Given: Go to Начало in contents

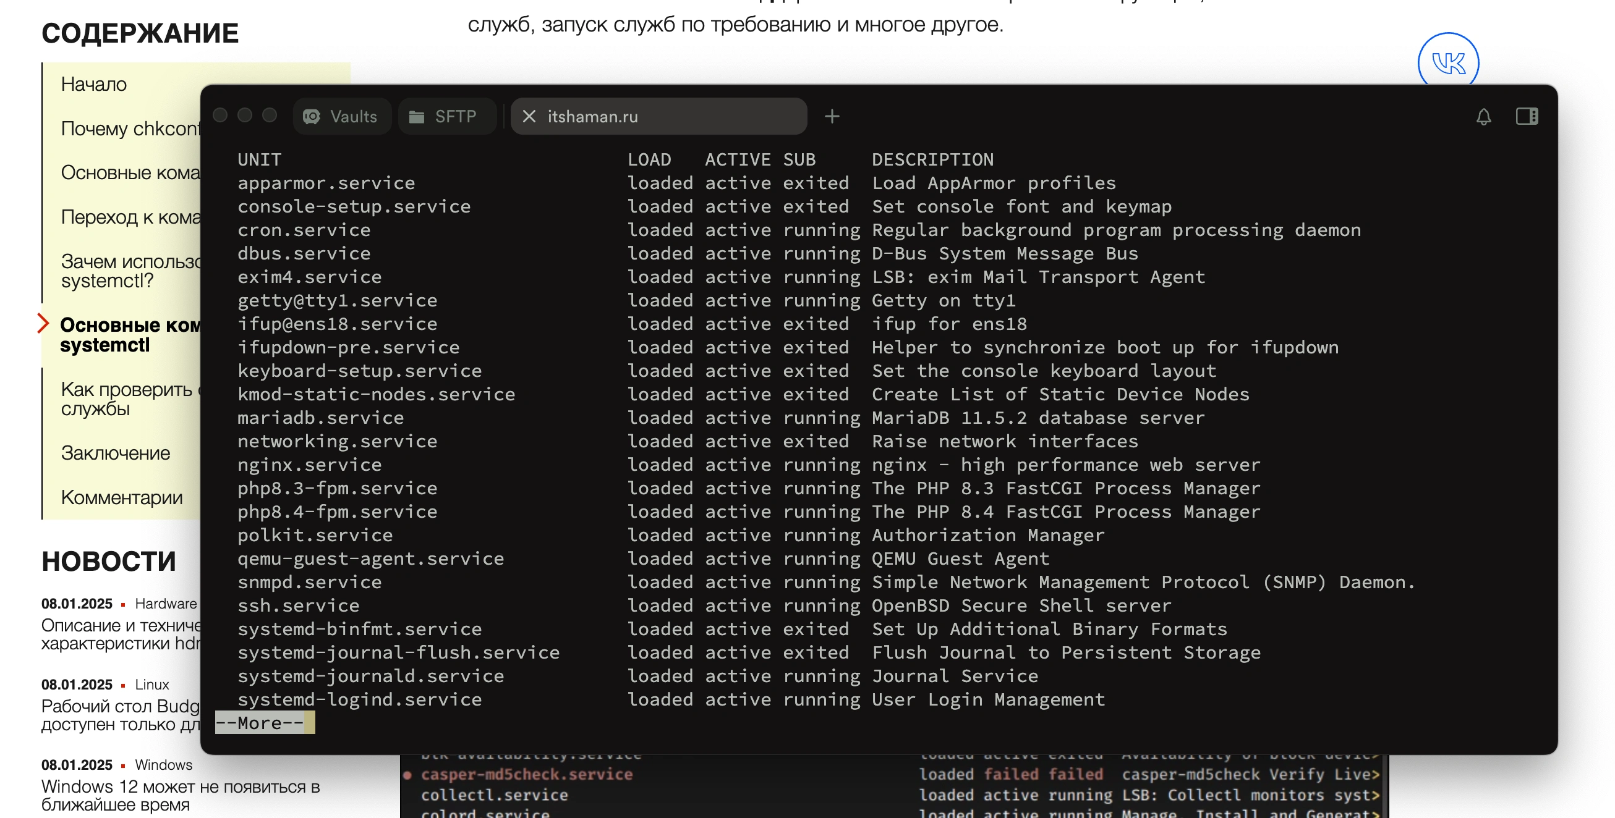Looking at the screenshot, I should (x=94, y=85).
